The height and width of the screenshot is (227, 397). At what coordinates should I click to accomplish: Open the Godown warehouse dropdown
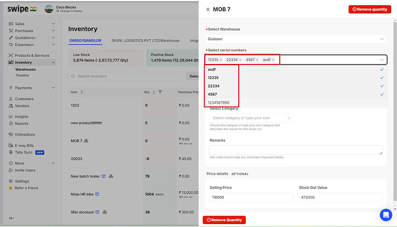pos(296,39)
